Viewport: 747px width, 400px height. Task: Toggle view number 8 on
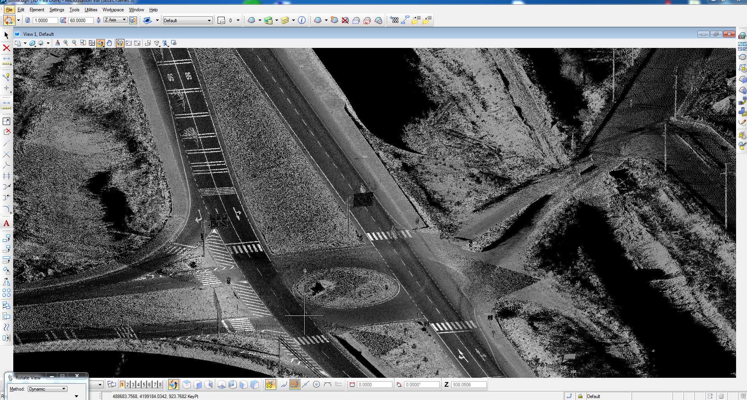pyautogui.click(x=160, y=385)
